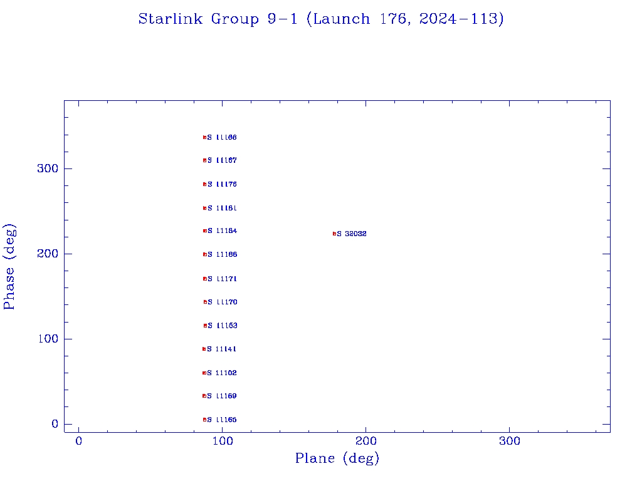
Task: Click the 0 tick label on Plane axis
Action: point(78,441)
